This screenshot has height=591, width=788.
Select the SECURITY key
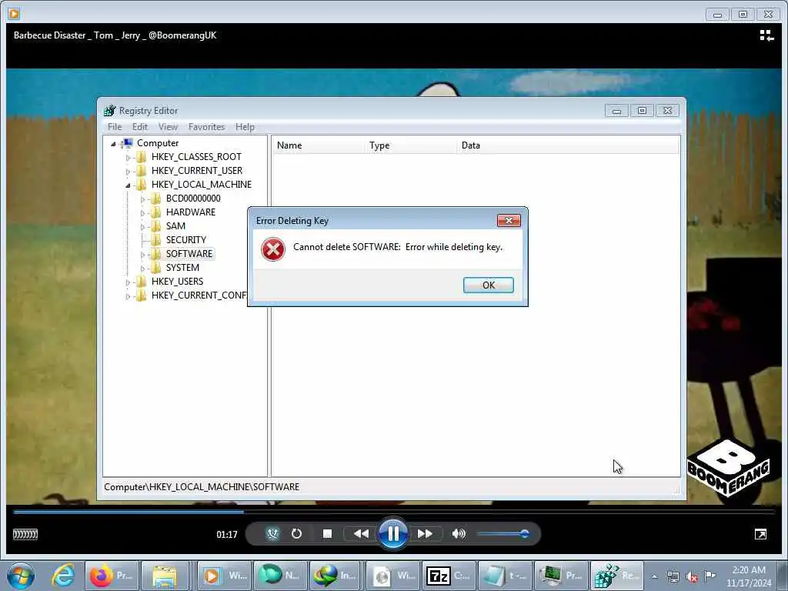tap(186, 240)
